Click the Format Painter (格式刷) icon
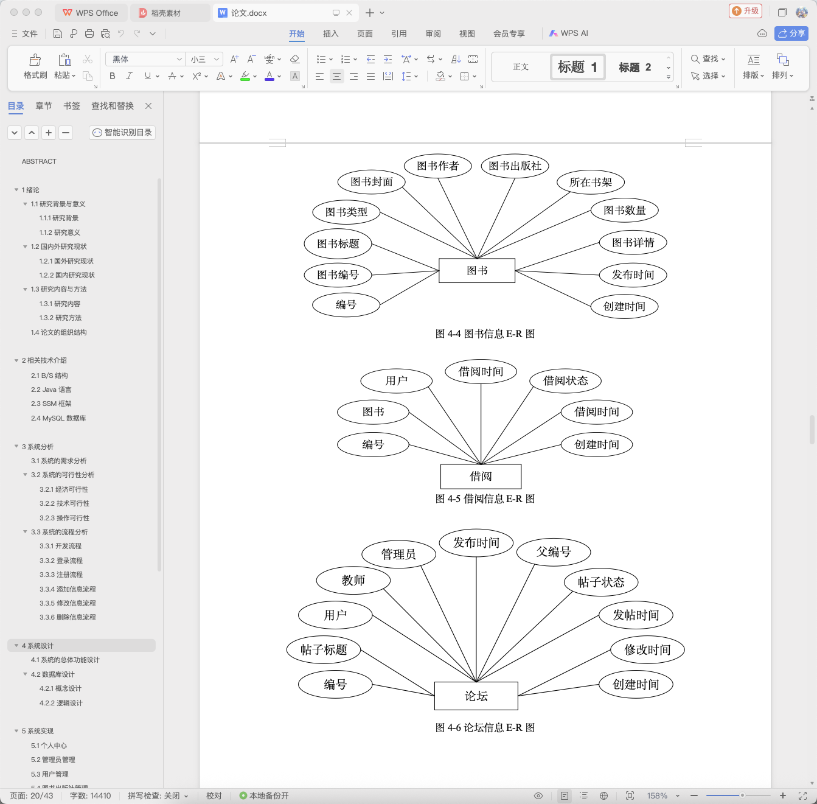 (x=35, y=60)
